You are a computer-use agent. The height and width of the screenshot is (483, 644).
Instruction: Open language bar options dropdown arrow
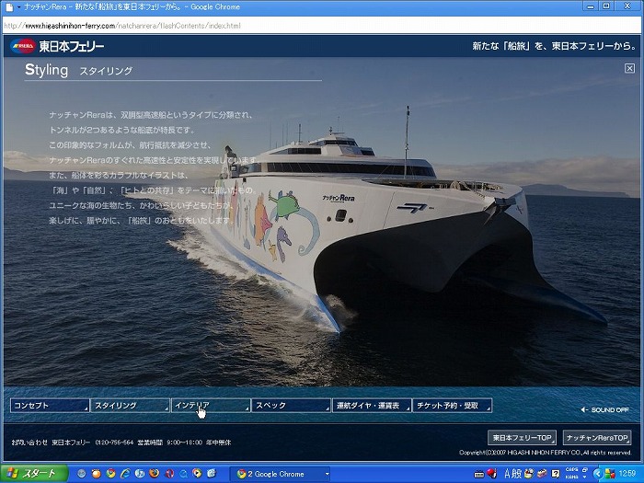[585, 477]
